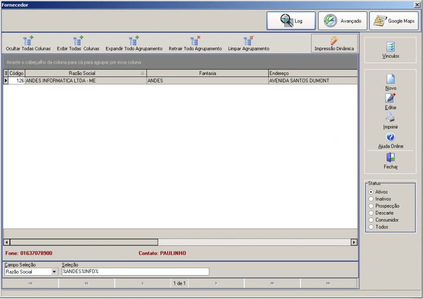The image size is (423, 299).
Task: Click the Exibir Todas Colunas icon
Action: [x=78, y=41]
